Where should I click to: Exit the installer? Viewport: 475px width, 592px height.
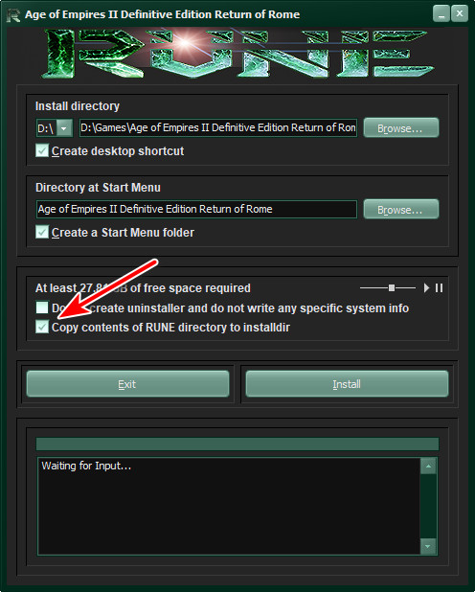(x=127, y=383)
